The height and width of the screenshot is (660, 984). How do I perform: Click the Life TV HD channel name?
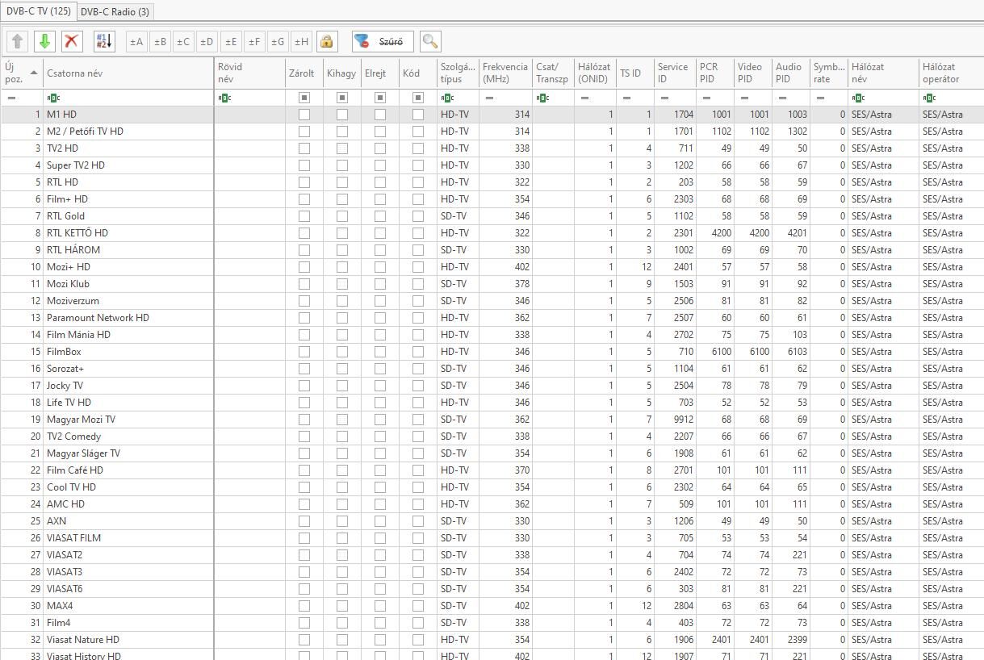(x=69, y=403)
